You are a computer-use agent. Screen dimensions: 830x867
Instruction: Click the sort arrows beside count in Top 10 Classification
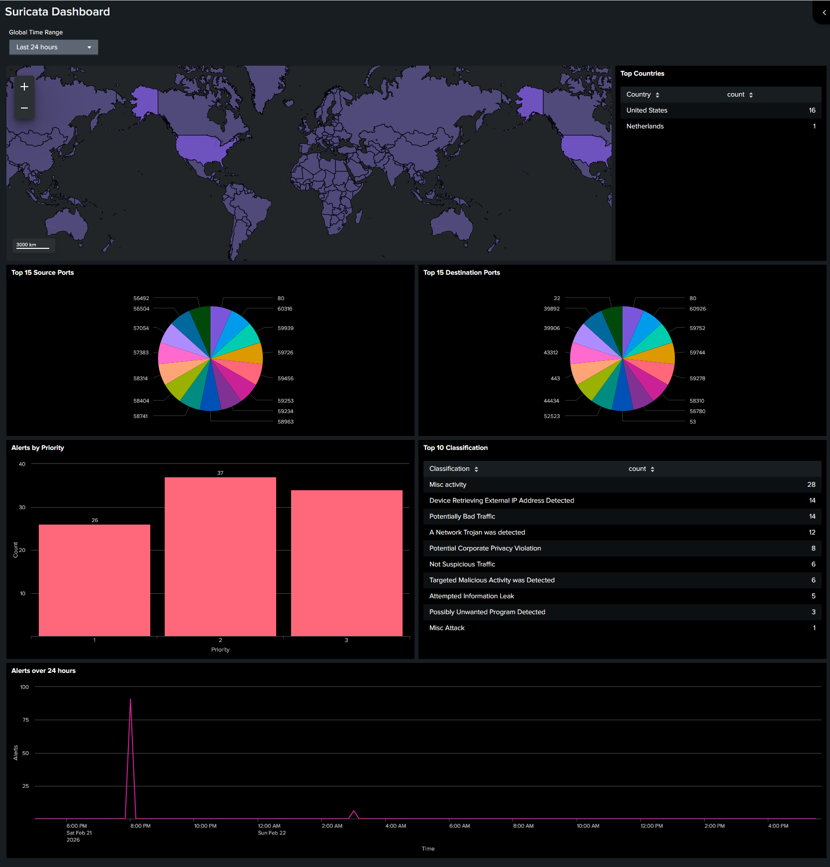(652, 468)
